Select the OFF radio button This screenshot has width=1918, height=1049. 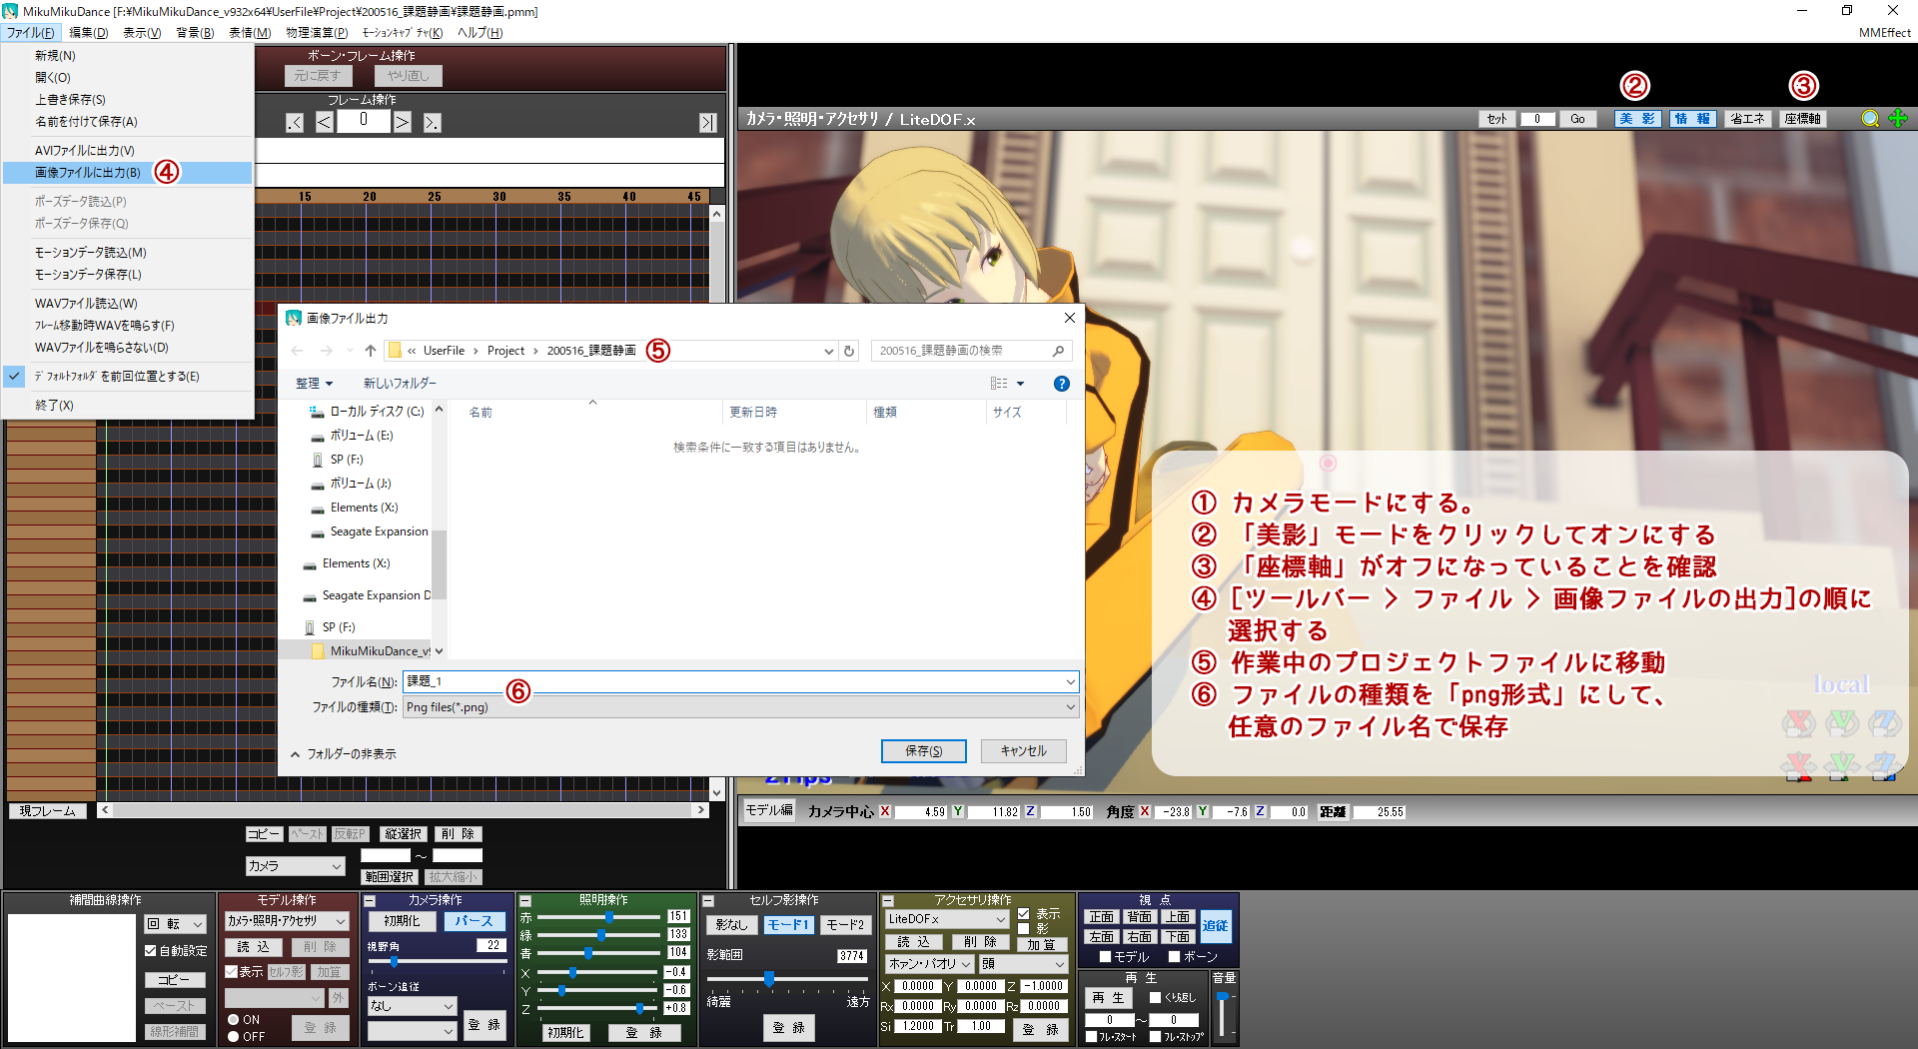click(x=234, y=1037)
